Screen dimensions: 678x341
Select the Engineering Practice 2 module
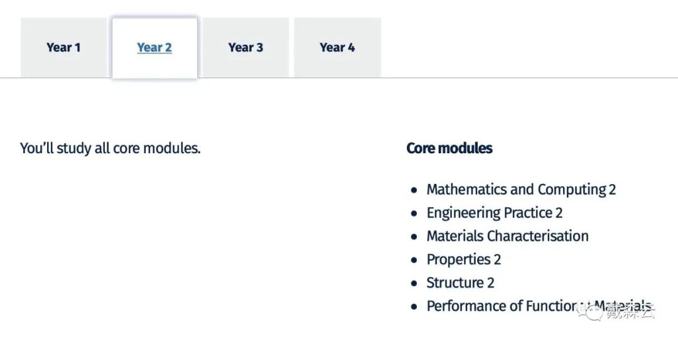click(x=494, y=213)
